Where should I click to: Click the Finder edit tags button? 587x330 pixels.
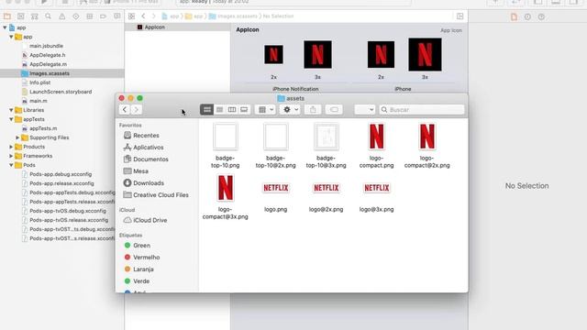tap(334, 110)
